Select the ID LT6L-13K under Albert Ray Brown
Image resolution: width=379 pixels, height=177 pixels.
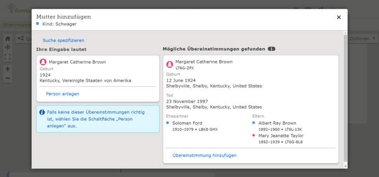(x=293, y=129)
